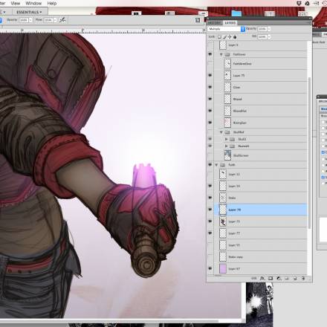Expand the Skull3 group

click(226, 139)
